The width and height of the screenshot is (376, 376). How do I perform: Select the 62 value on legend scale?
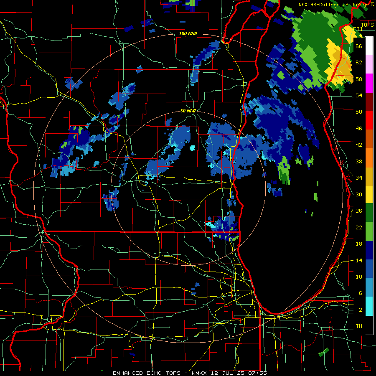tap(359, 63)
